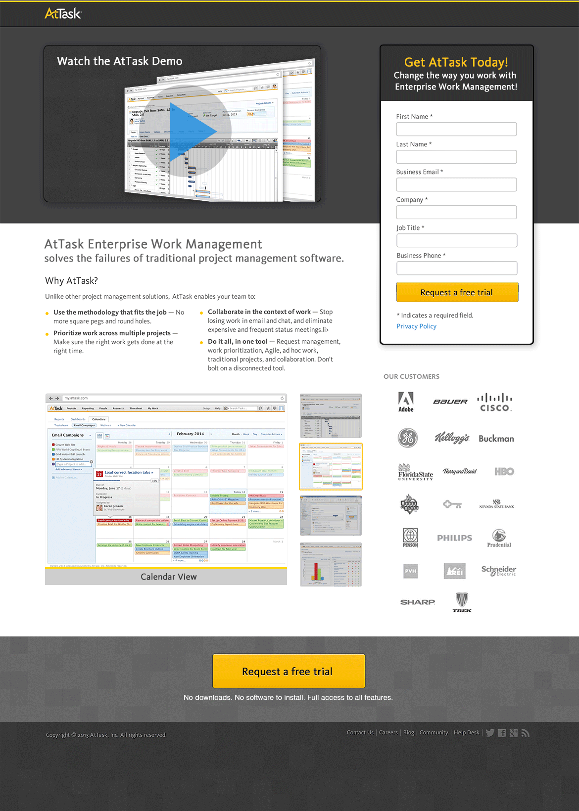Click the Cisco customer logo

pos(495,402)
